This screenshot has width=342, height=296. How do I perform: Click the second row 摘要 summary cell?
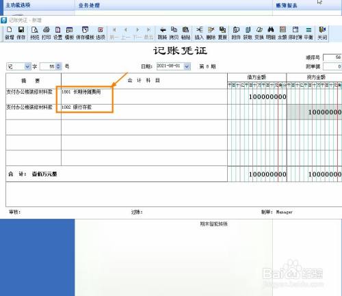coord(34,112)
